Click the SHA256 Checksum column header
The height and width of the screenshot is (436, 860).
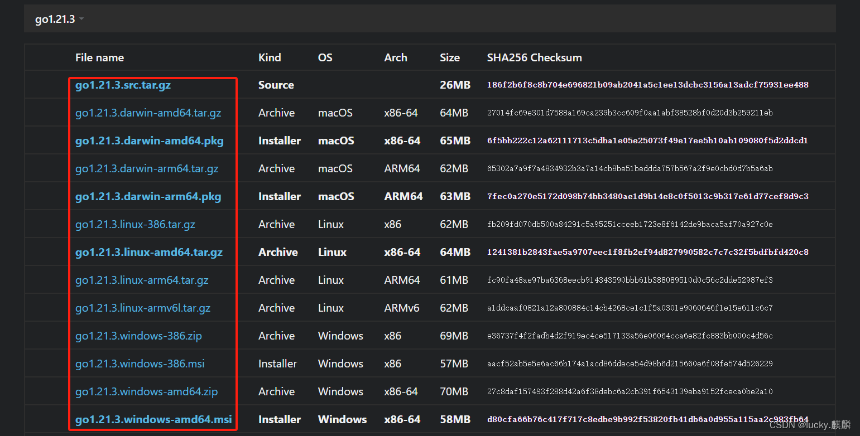[x=535, y=57]
